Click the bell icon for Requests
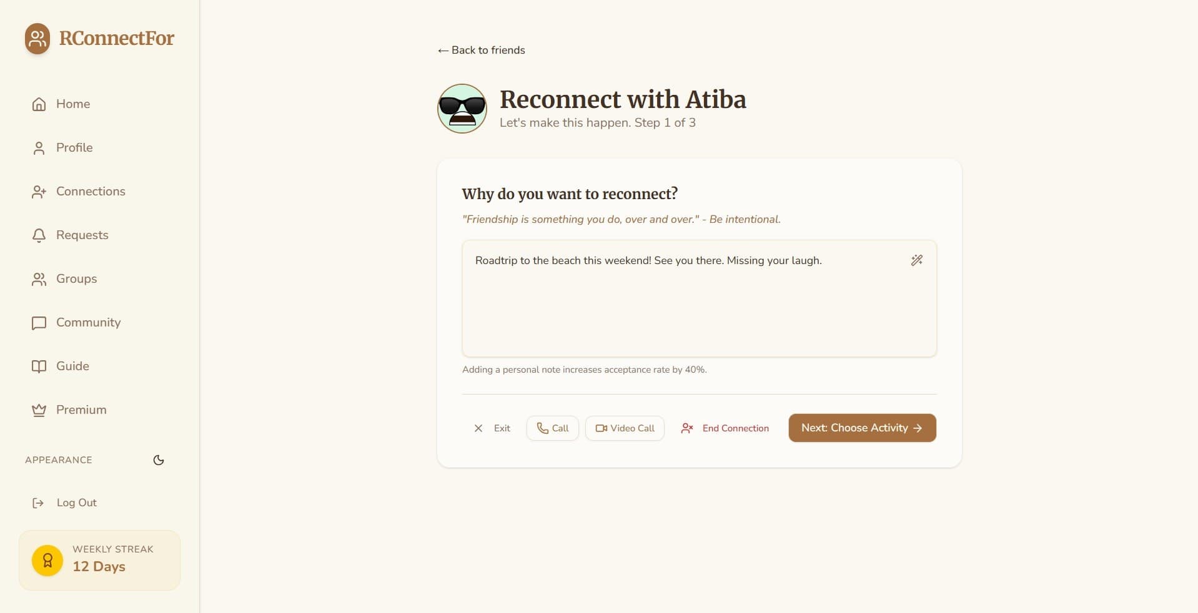 point(39,235)
